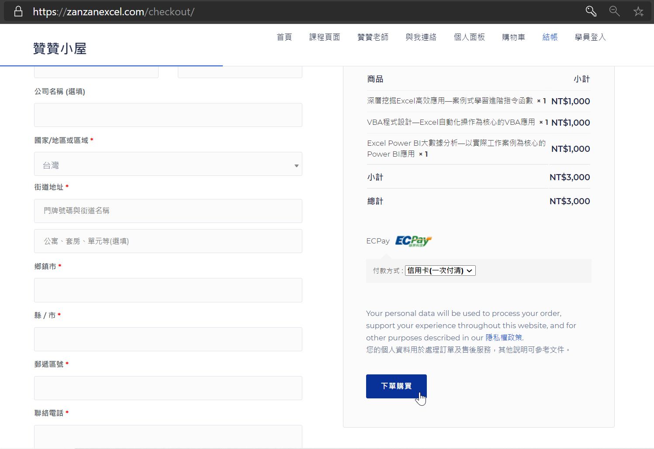Open the 首頁 menu item
This screenshot has width=654, height=449.
tap(284, 37)
